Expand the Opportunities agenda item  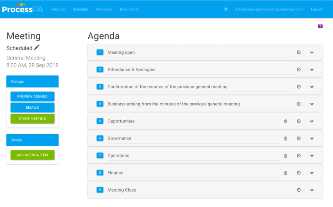pos(312,121)
